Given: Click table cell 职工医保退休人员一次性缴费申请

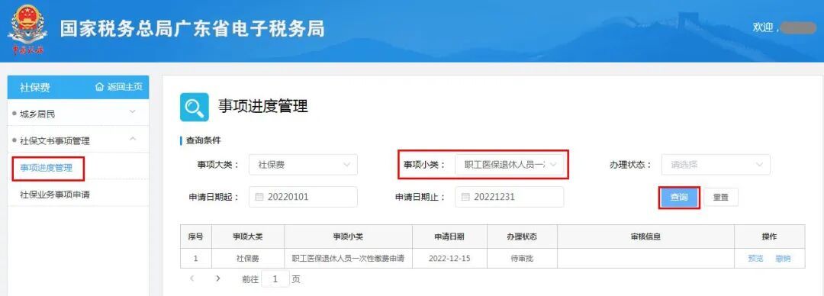Looking at the screenshot, I should (348, 258).
